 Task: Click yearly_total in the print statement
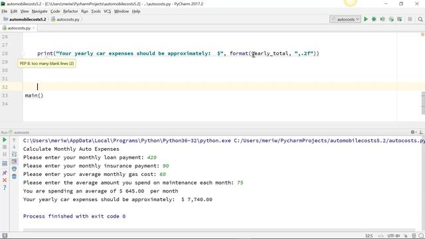270,53
